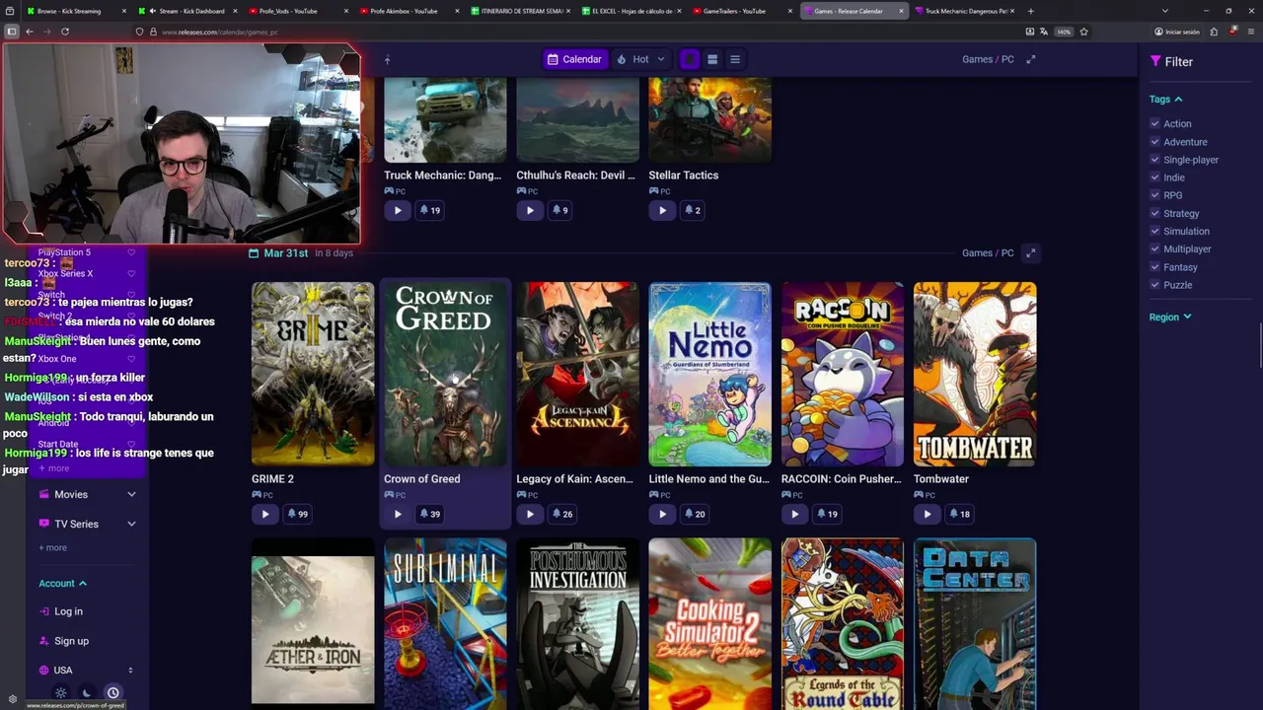Play the Legacy of Kain trailer
Screen dimensions: 1263x710
pyautogui.click(x=530, y=514)
